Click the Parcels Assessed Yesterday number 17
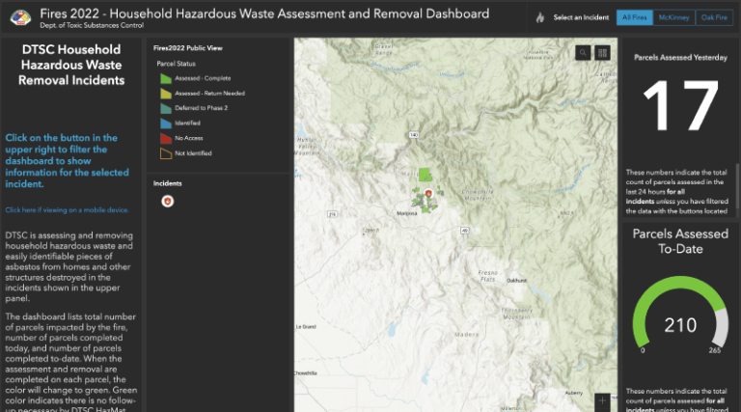 pyautogui.click(x=679, y=108)
